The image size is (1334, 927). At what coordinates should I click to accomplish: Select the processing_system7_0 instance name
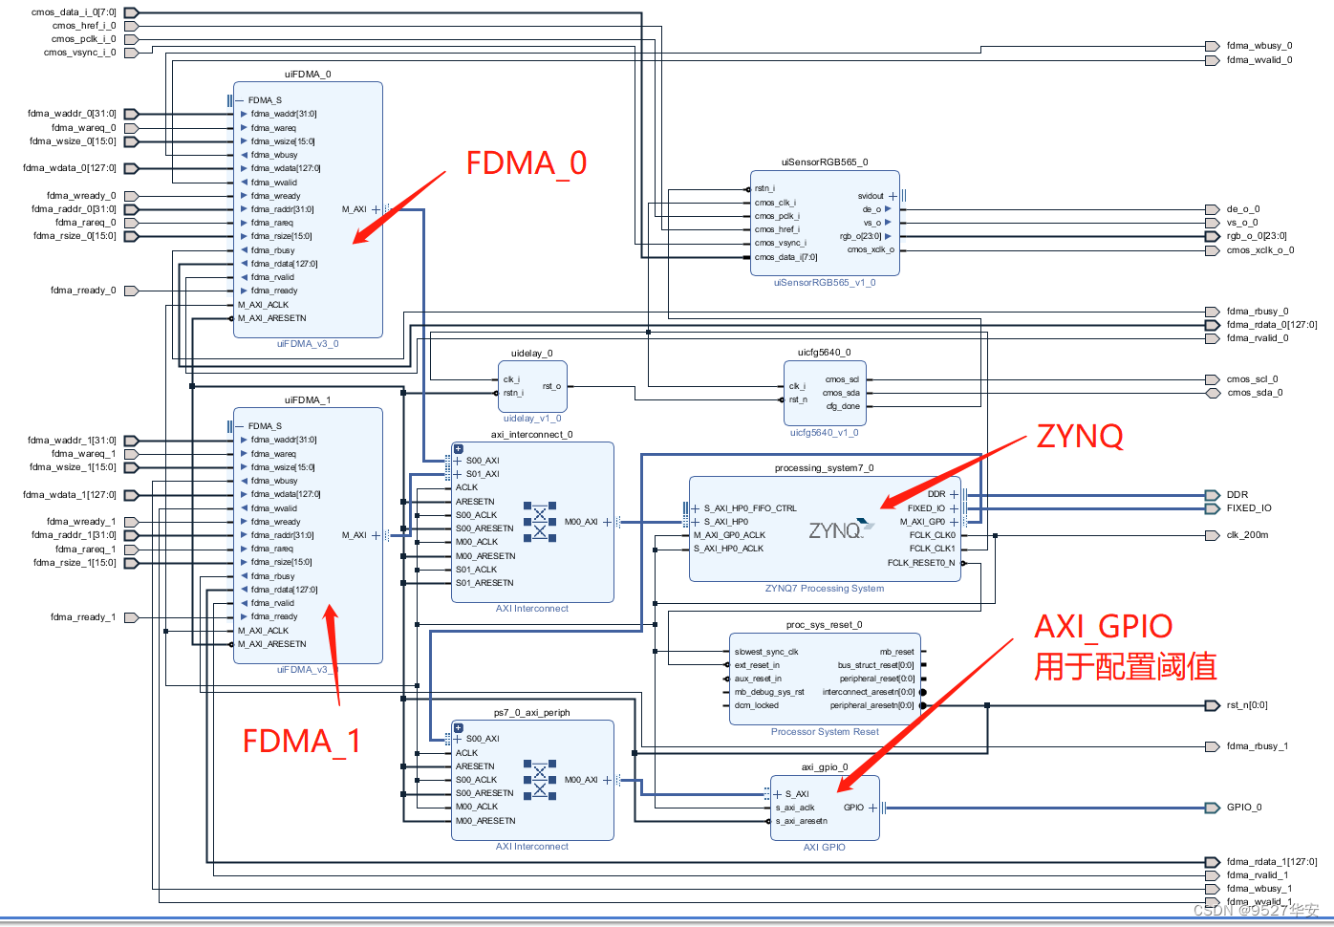(825, 468)
